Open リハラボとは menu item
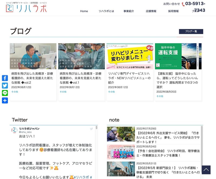This screenshot has height=179, width=216. 106,11
